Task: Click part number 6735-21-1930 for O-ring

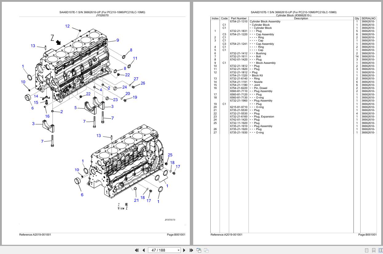Action: tap(239, 133)
